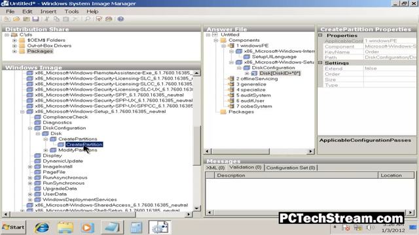Screen dimensions: 419x235
Task: Click the Close Answer File toolbar icon
Action: point(26,19)
